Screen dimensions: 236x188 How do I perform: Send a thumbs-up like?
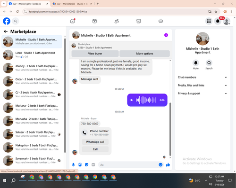[168, 164]
